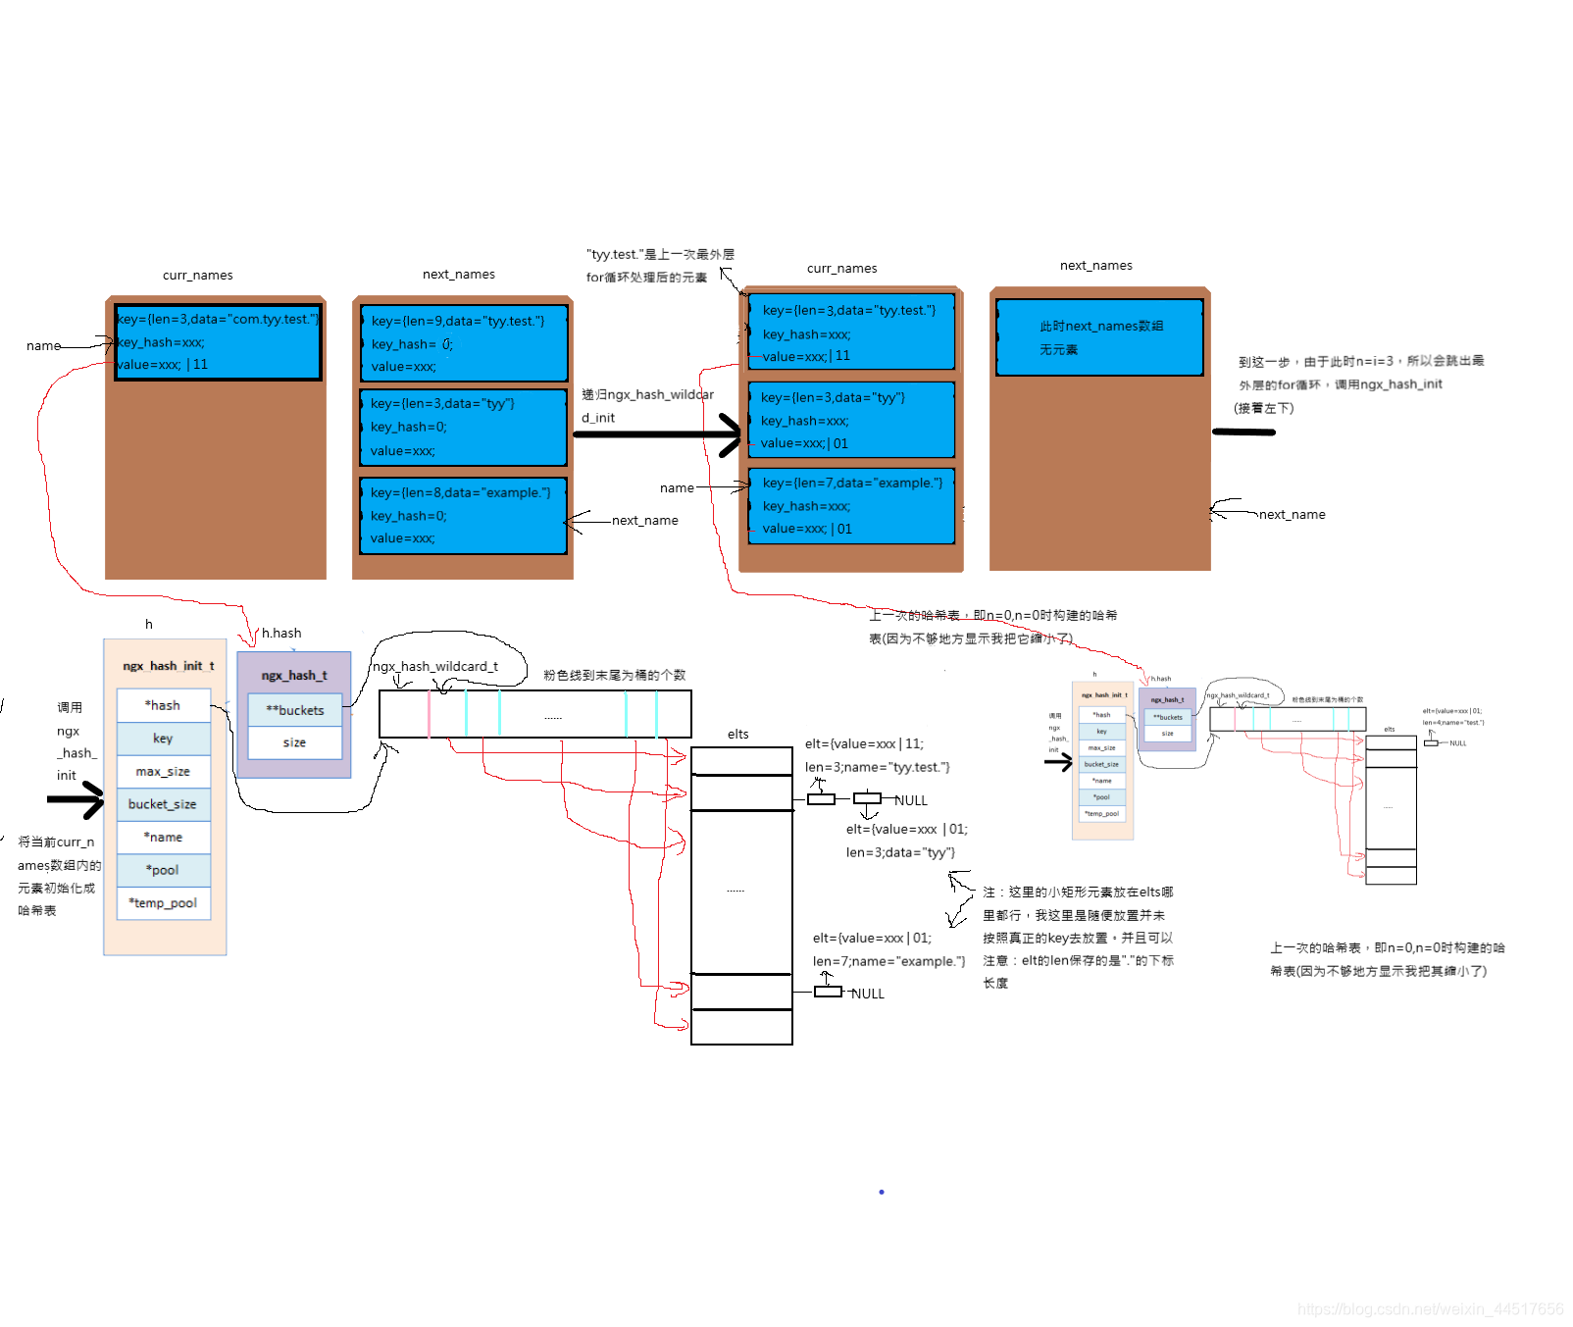Click the large text elt={value=xxx | 11;

tap(864, 744)
